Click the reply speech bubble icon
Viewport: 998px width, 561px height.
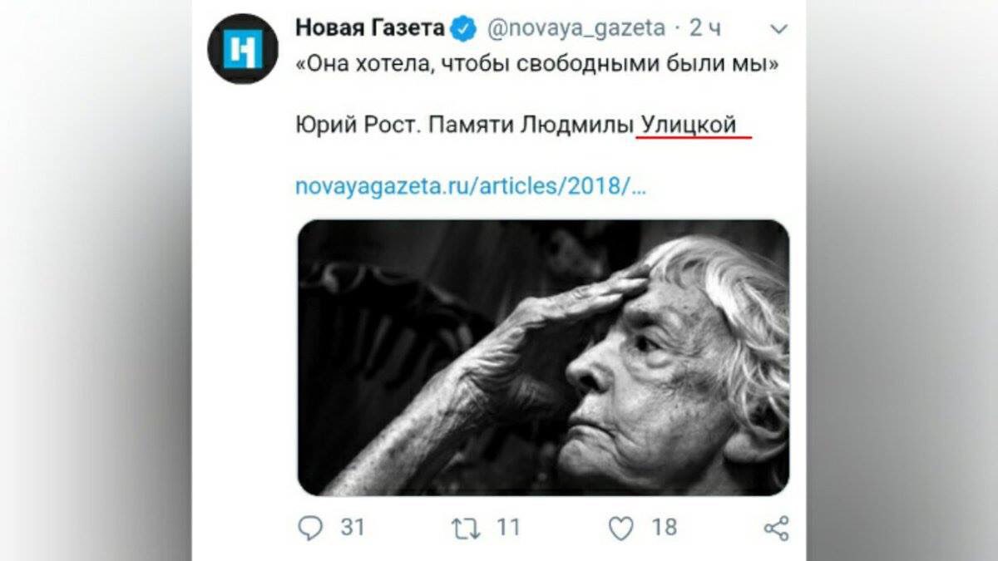click(x=310, y=528)
